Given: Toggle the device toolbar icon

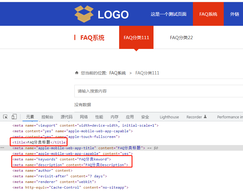Looking at the screenshot, I should click(14, 117).
